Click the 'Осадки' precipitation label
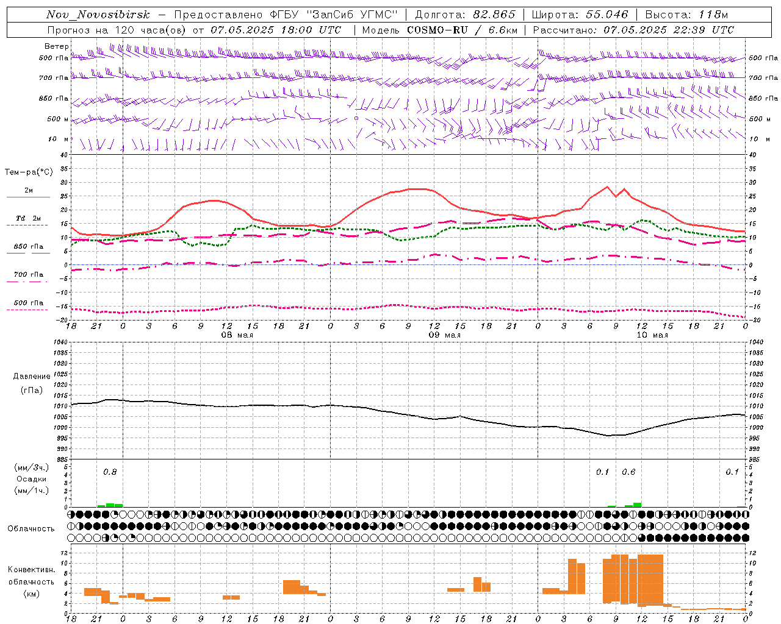 [32, 479]
